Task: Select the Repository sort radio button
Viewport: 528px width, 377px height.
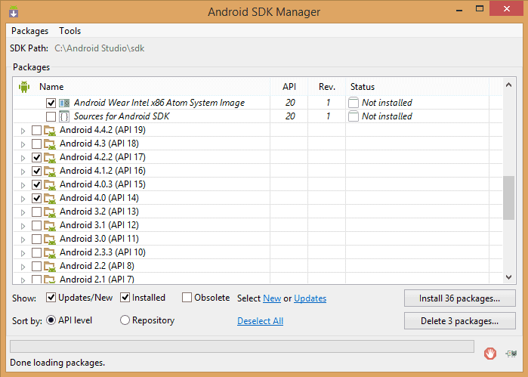Action: [x=125, y=320]
